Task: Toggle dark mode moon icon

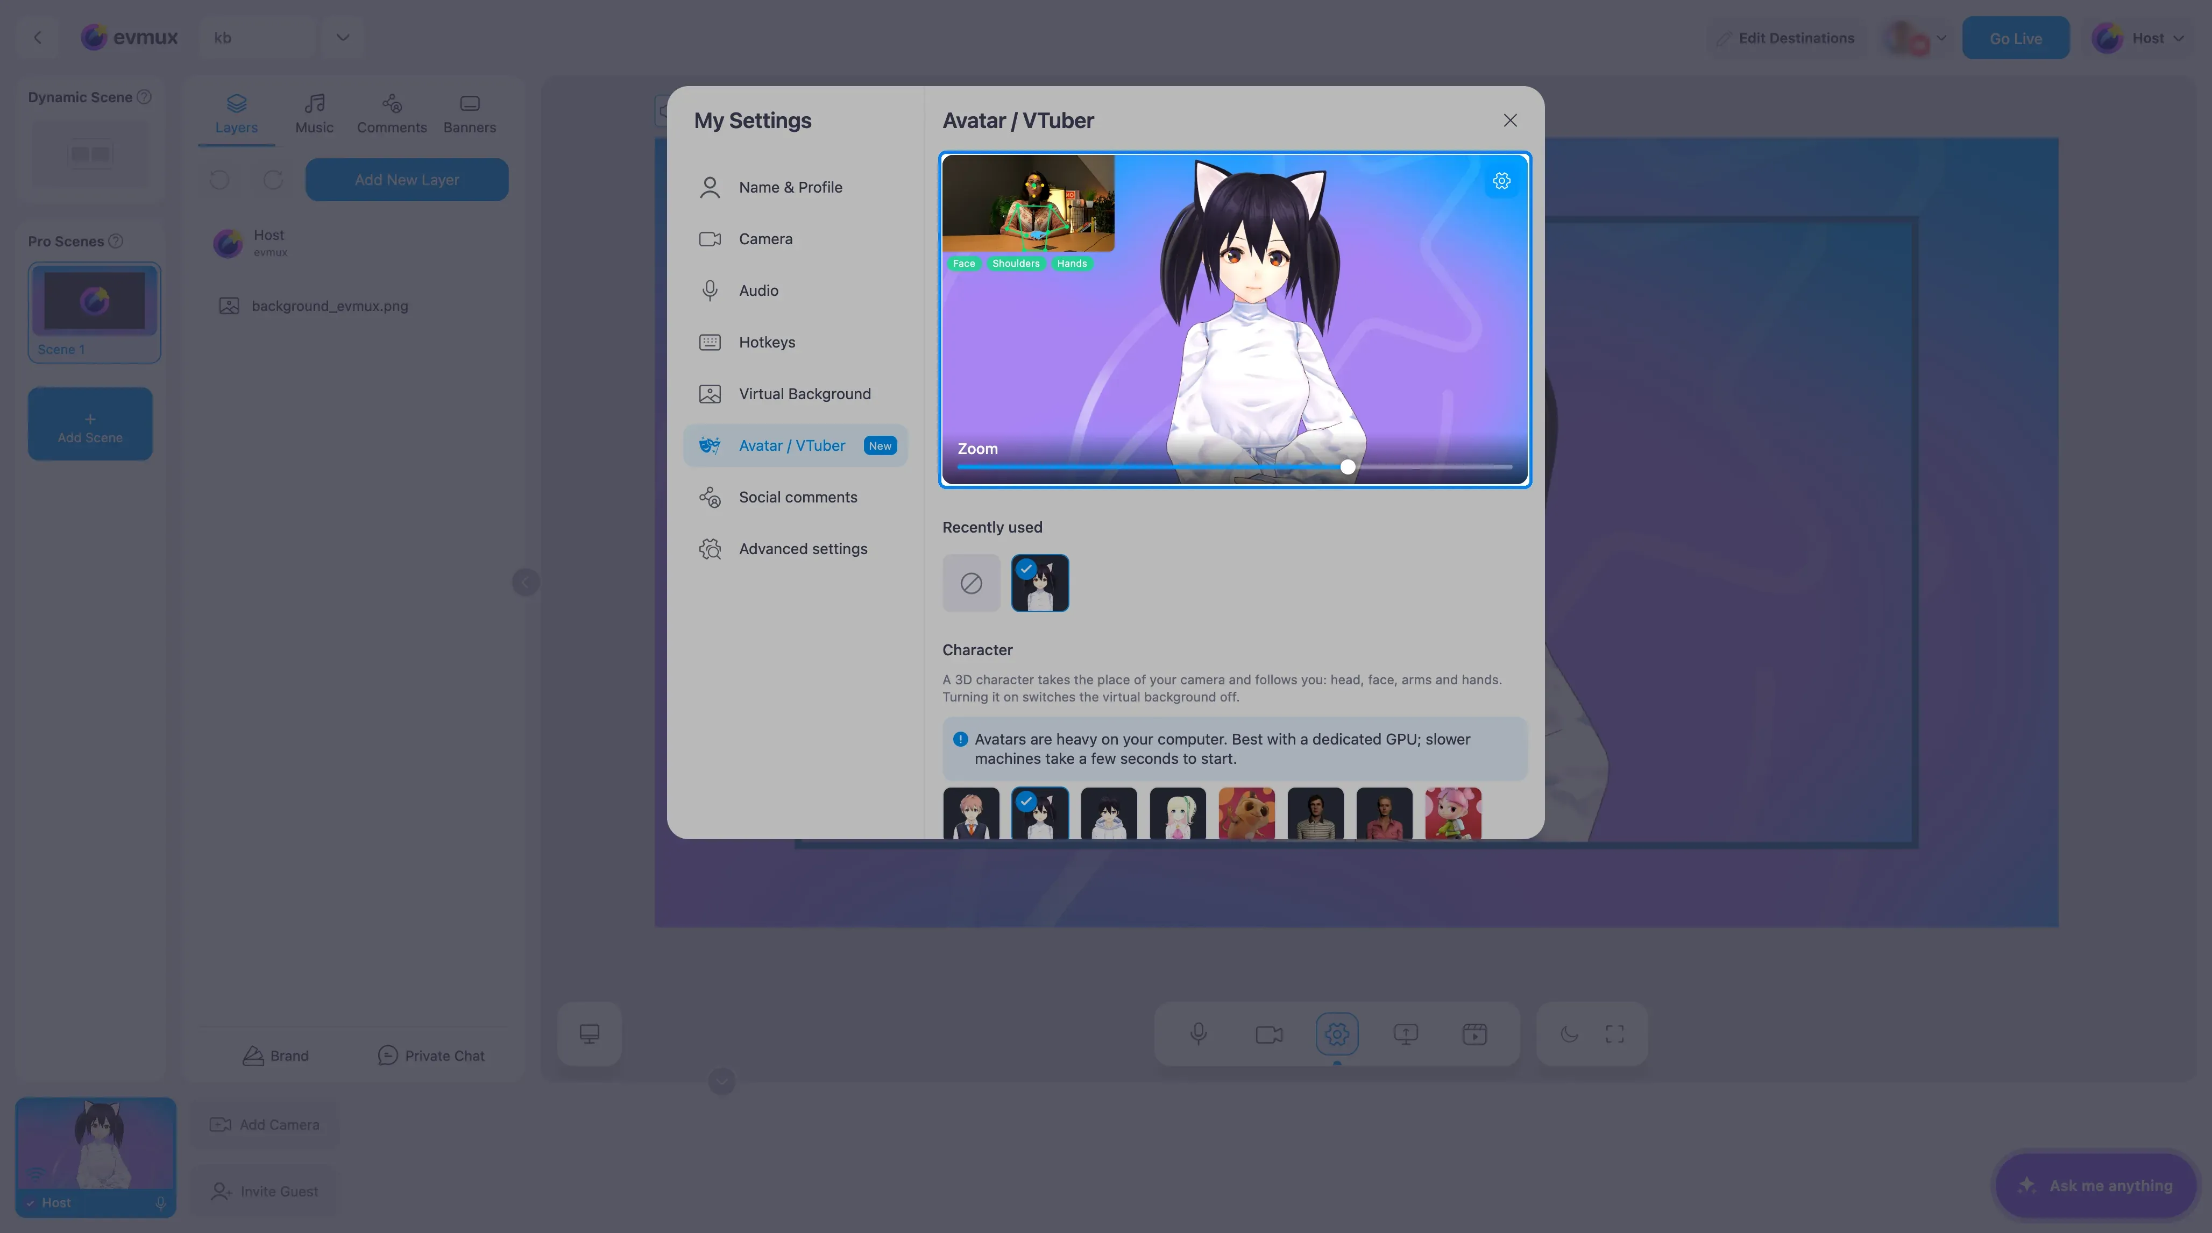Action: (1569, 1034)
